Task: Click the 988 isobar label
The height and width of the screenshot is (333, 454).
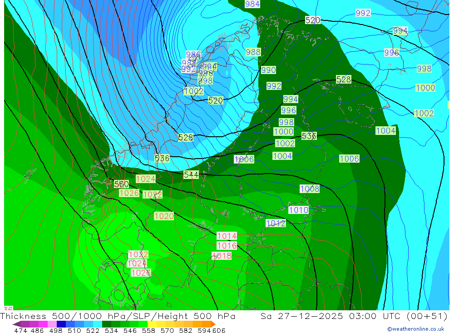Action: click(x=253, y=52)
